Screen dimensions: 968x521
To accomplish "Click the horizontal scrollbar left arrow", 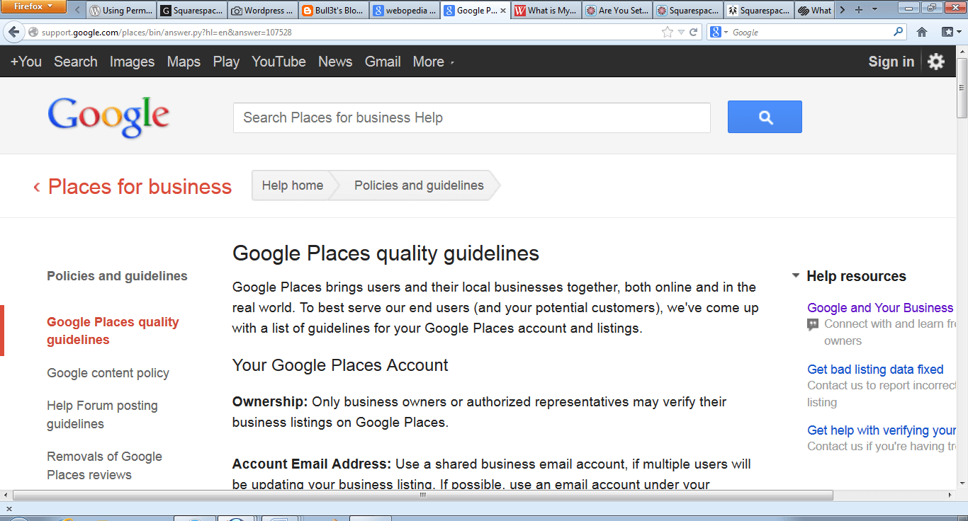I will tap(6, 496).
